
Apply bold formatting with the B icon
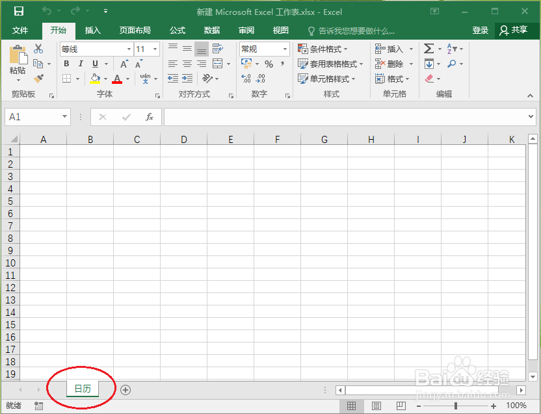pos(66,64)
